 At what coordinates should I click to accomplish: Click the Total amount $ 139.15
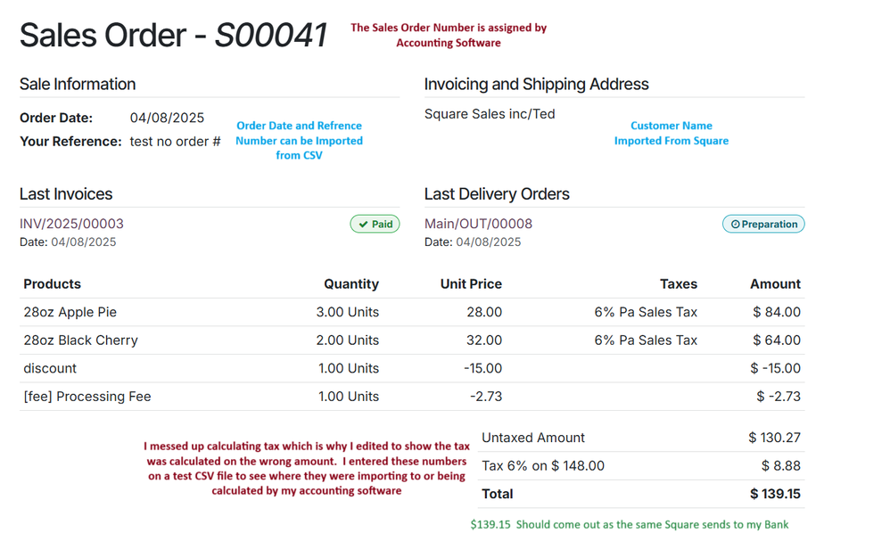(x=775, y=494)
